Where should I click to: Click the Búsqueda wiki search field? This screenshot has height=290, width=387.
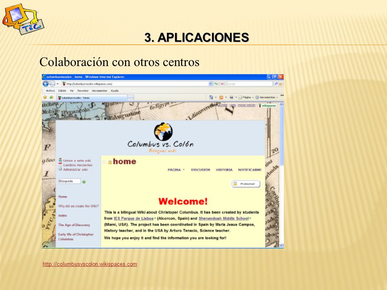click(x=69, y=181)
